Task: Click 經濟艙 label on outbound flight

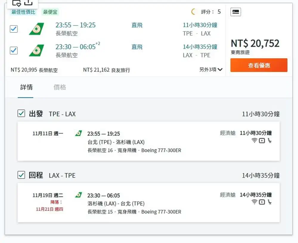Action: click(228, 133)
